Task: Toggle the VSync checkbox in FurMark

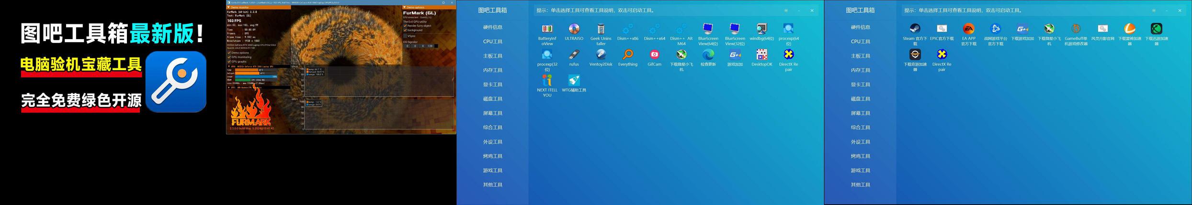Action: 405,36
